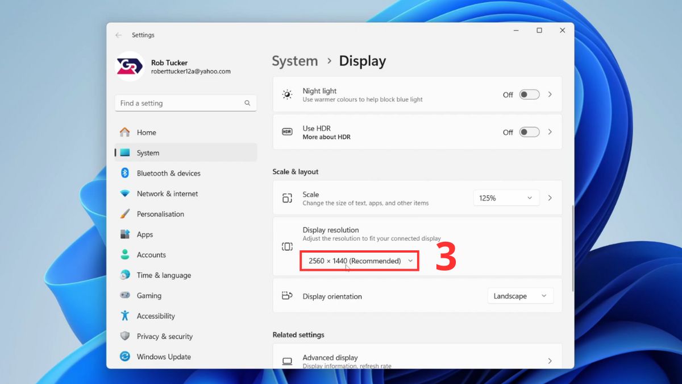The height and width of the screenshot is (384, 682).
Task: Expand the Scale percentage dropdown
Action: pos(506,197)
